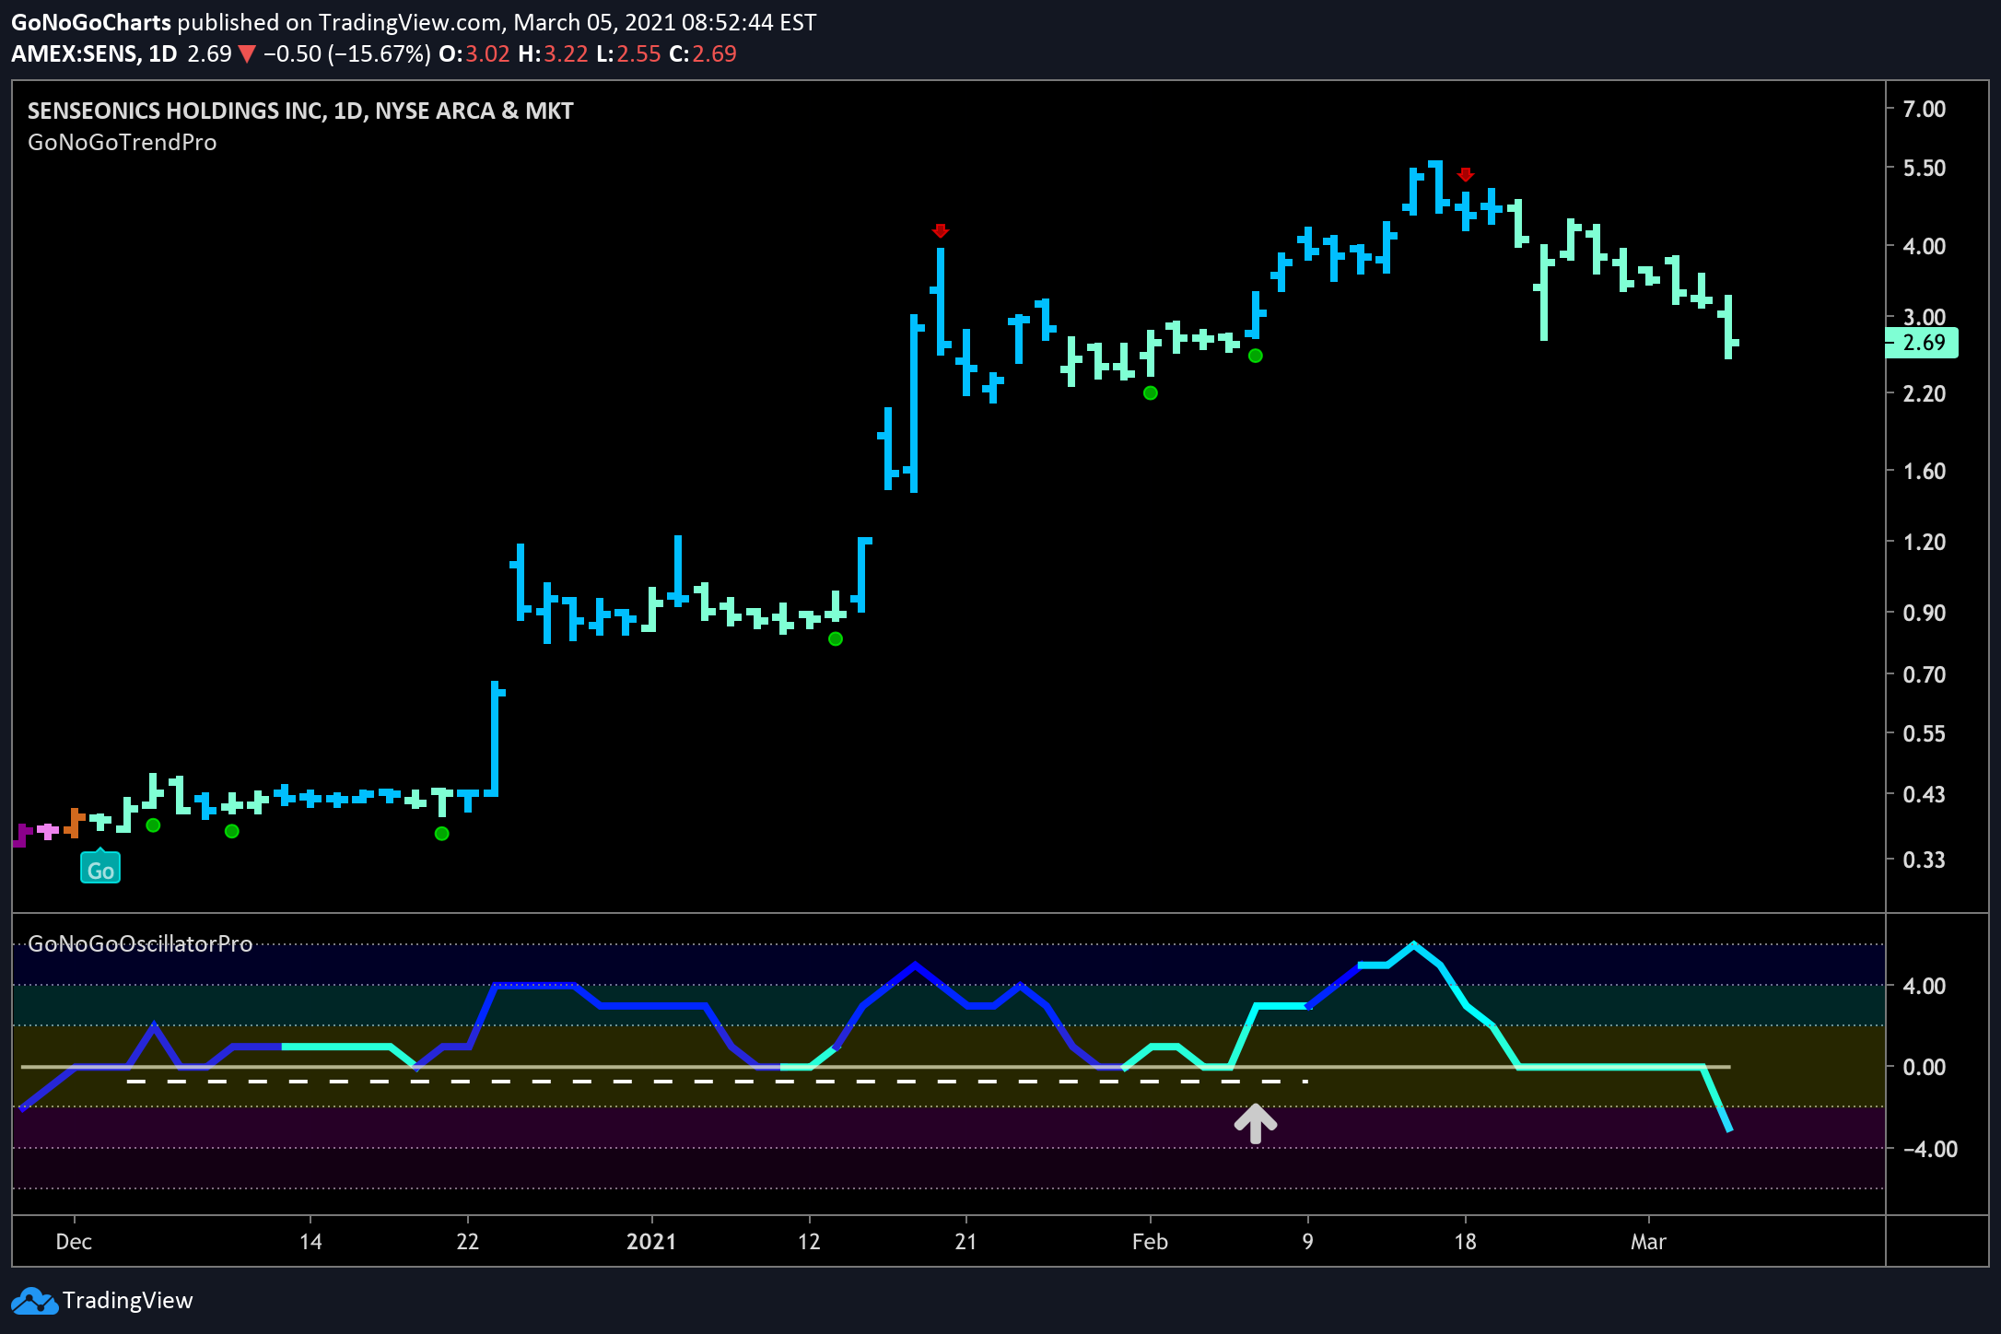
Task: Click the high value H:3.22
Action: pyautogui.click(x=553, y=54)
